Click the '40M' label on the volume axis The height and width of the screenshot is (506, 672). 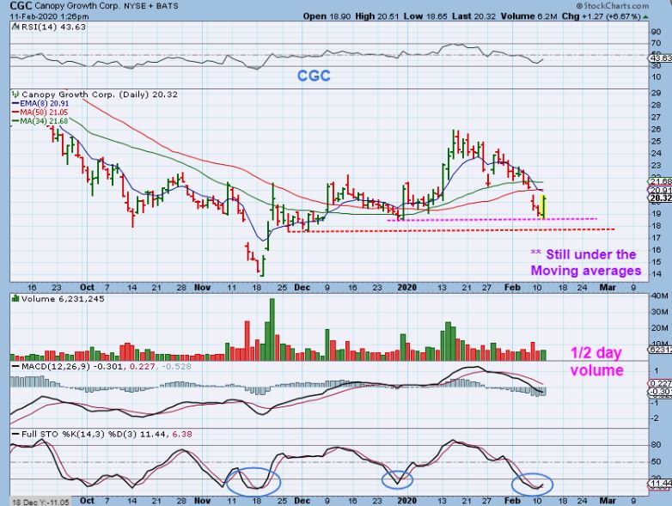(659, 296)
